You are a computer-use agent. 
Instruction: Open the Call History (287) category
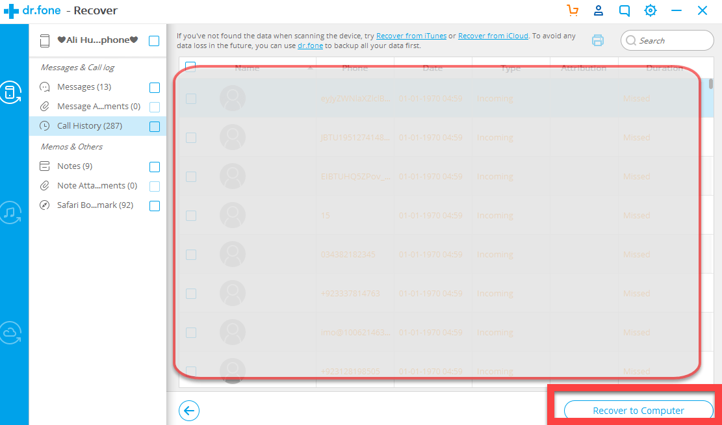[x=89, y=126]
